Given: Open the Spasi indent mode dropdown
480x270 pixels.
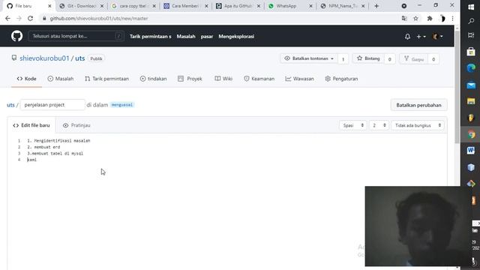Looking at the screenshot, I should point(353,125).
